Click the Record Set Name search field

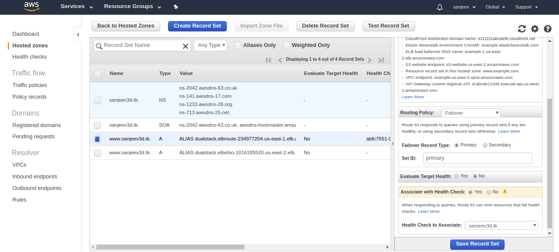click(142, 45)
